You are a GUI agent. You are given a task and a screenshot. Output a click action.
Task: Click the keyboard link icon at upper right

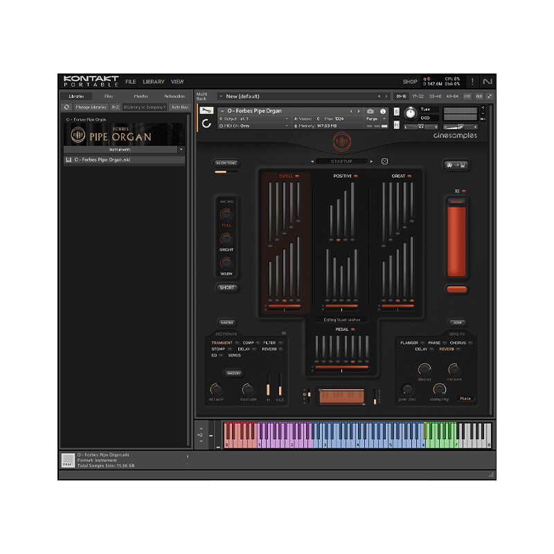point(456,165)
